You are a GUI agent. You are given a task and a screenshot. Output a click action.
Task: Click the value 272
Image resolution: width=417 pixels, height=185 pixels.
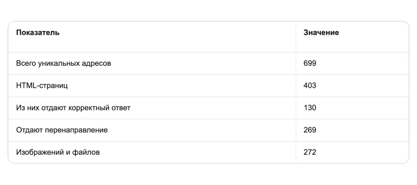310,152
